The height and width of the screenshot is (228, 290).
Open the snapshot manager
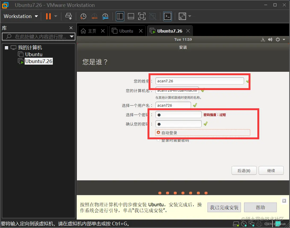pos(105,16)
